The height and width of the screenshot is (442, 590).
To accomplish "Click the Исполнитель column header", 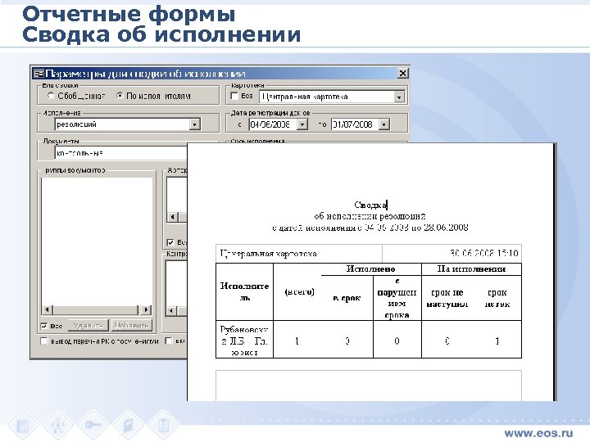I will click(244, 292).
